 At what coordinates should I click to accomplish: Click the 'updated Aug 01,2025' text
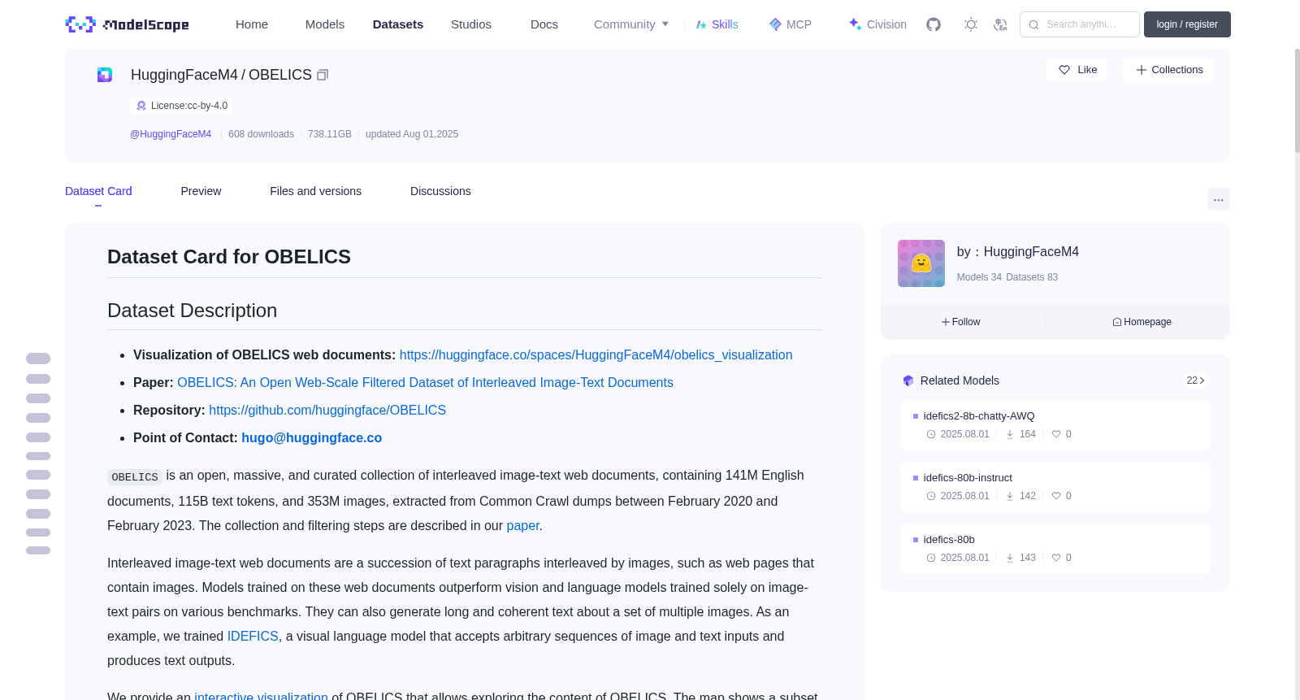tap(412, 134)
